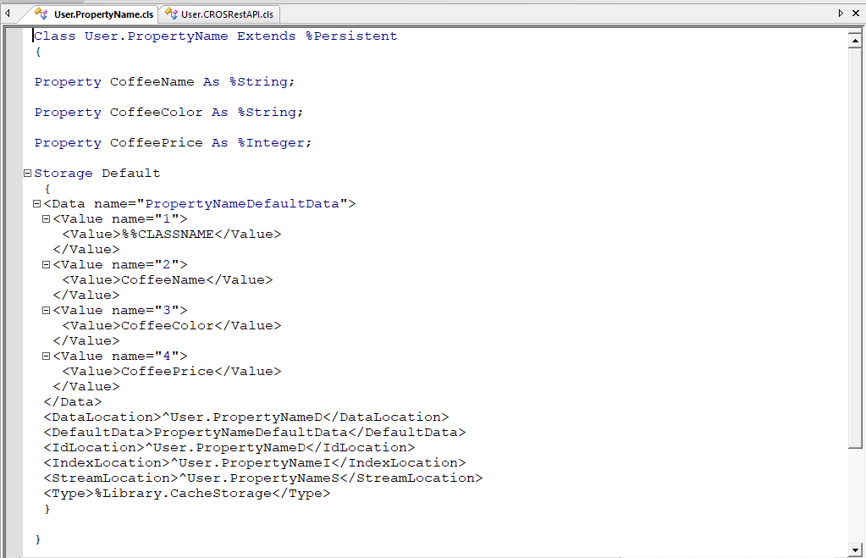Click the DataLocation ^User.PropertyNameD line
This screenshot has height=558, width=866.
pos(246,417)
